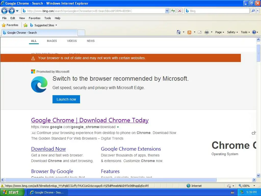Open the search provider options dropdown
The image size is (261, 196).
(x=257, y=11)
